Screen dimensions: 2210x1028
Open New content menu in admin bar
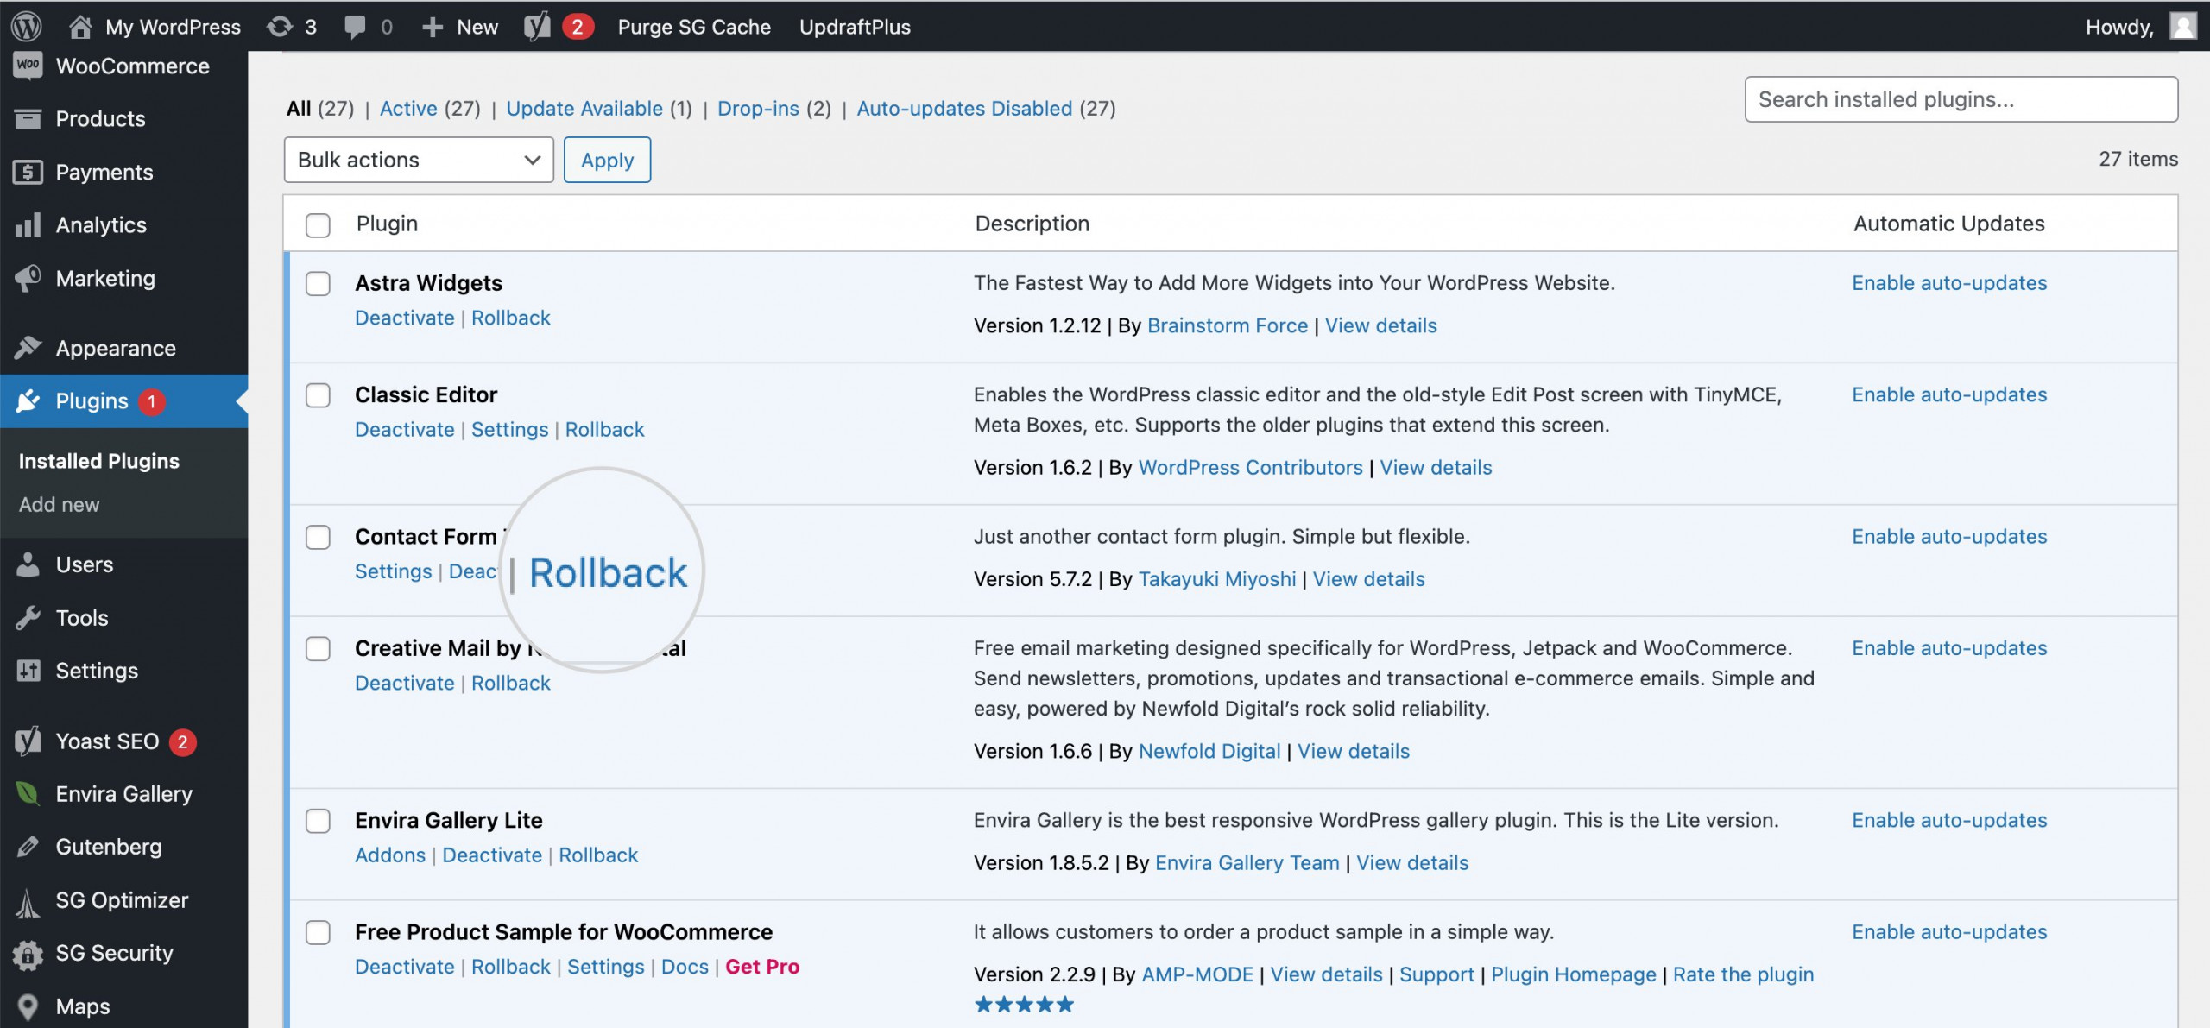(x=460, y=27)
